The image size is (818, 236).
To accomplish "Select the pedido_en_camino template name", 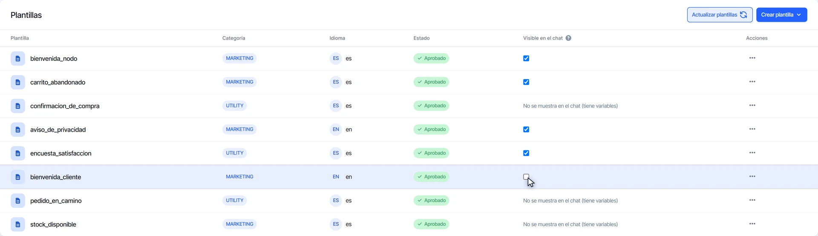I will point(56,201).
